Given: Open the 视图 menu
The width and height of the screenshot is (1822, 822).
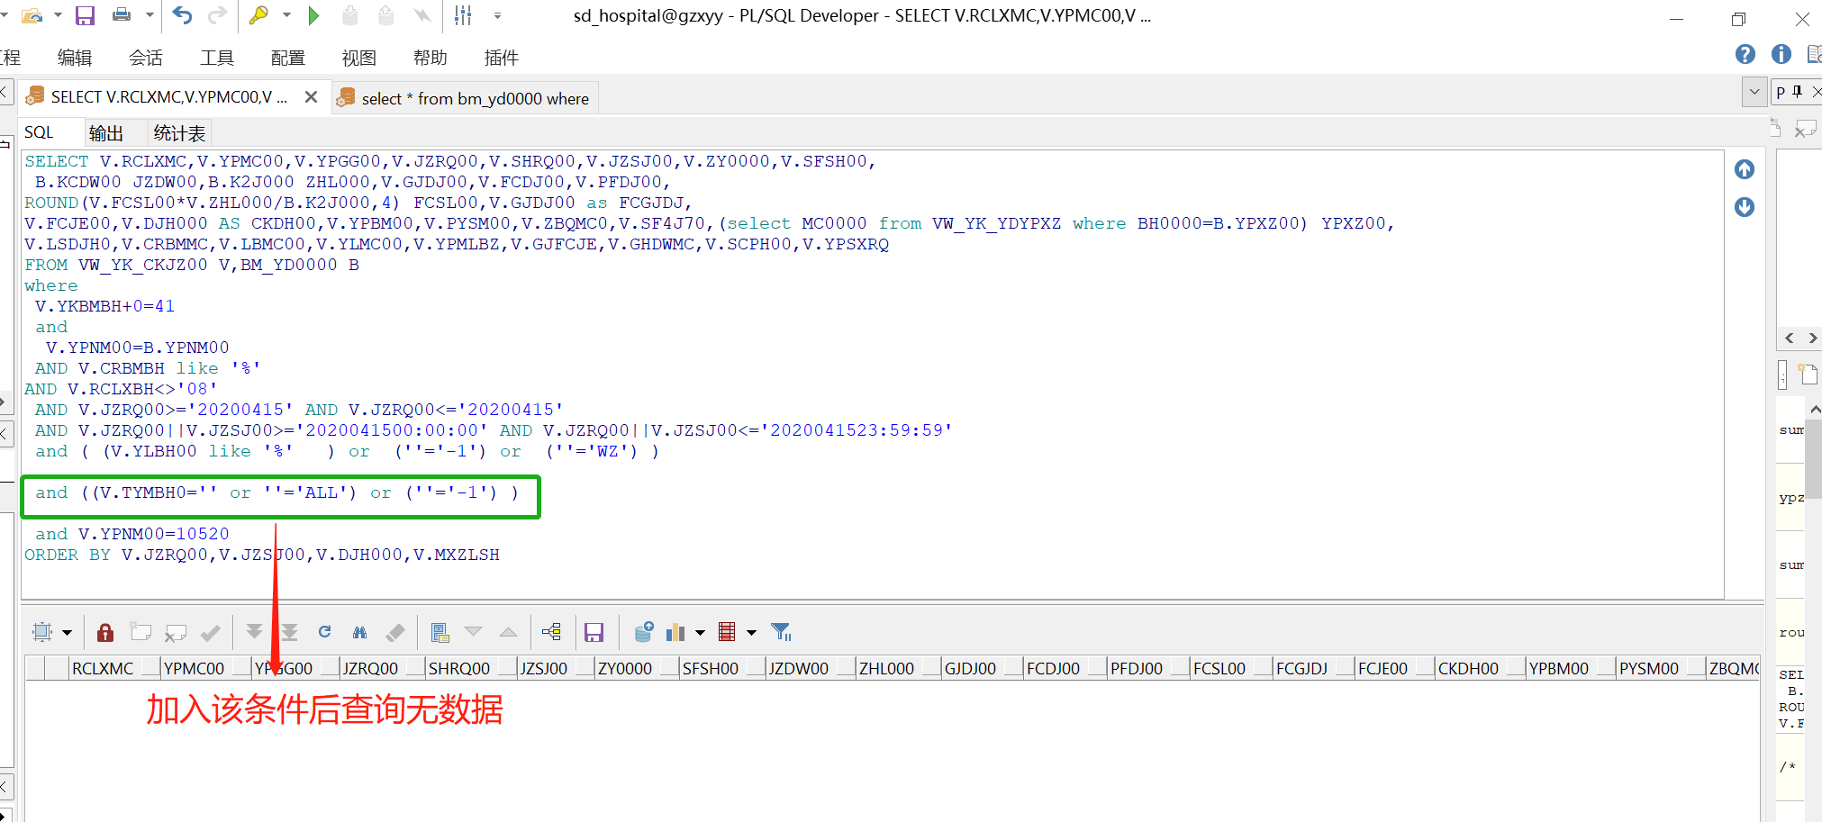Looking at the screenshot, I should point(359,58).
